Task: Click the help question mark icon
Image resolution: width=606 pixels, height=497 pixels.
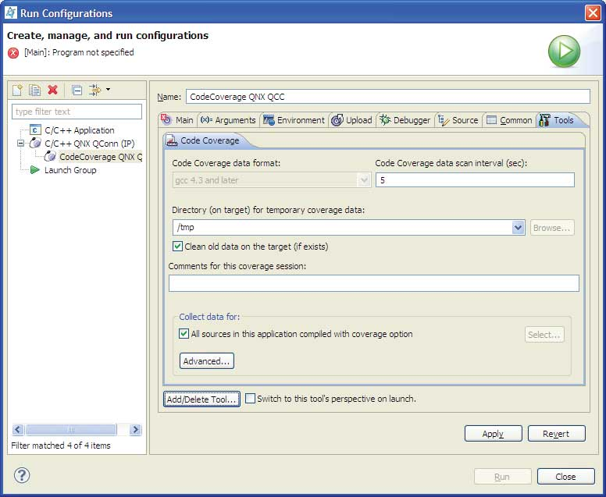Action: (22, 475)
